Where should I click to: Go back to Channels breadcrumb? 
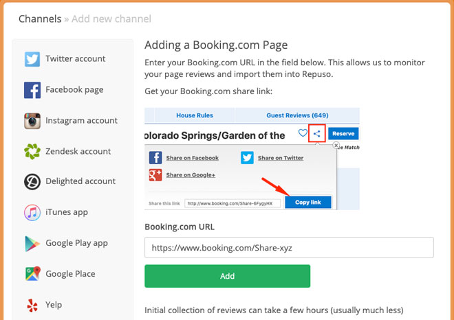pos(40,19)
